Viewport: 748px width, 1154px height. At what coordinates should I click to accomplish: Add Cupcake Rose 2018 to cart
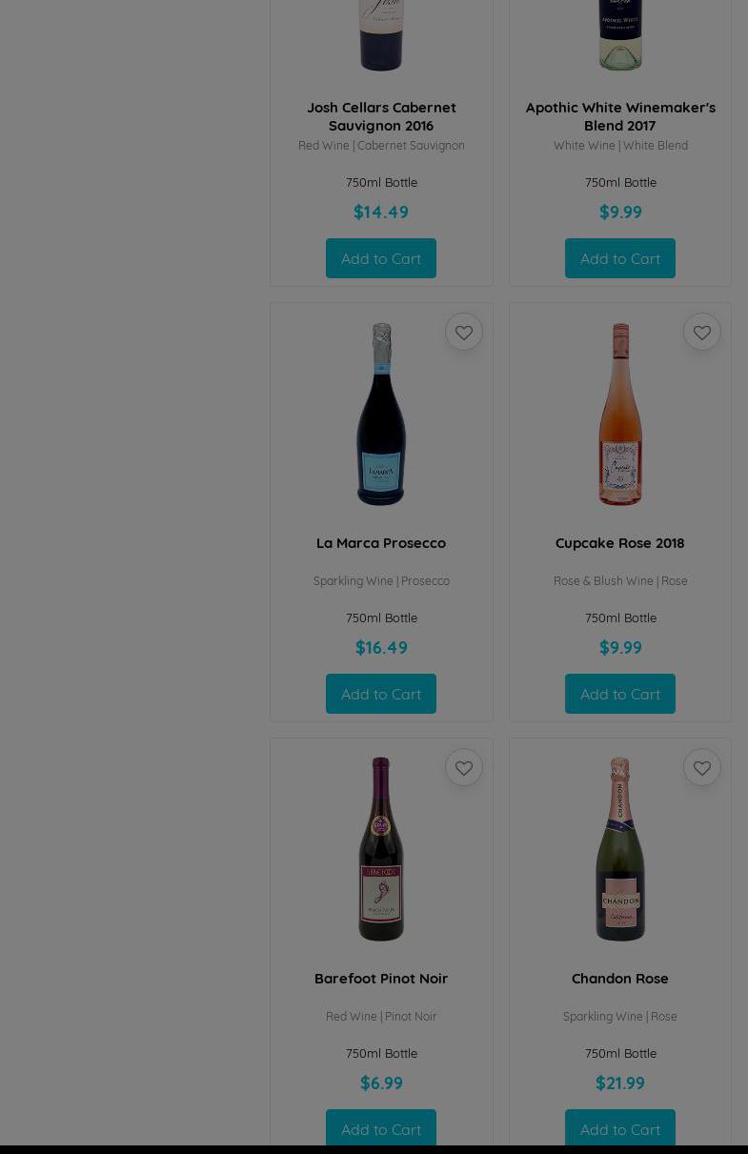click(620, 694)
